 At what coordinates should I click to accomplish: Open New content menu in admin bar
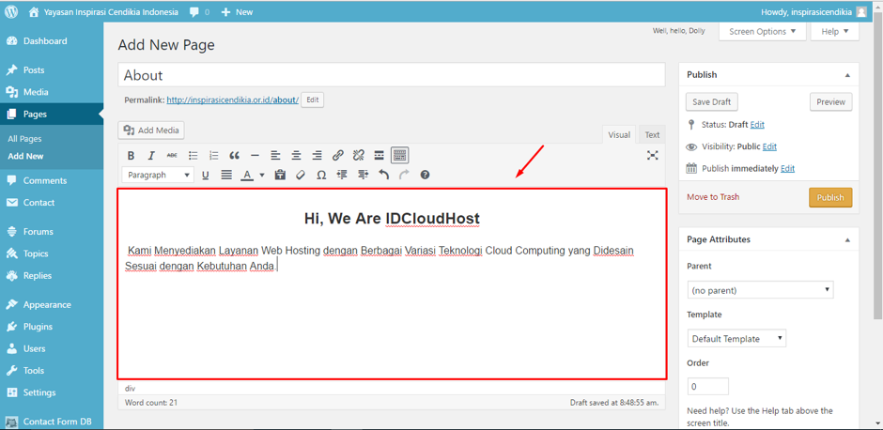pos(237,12)
